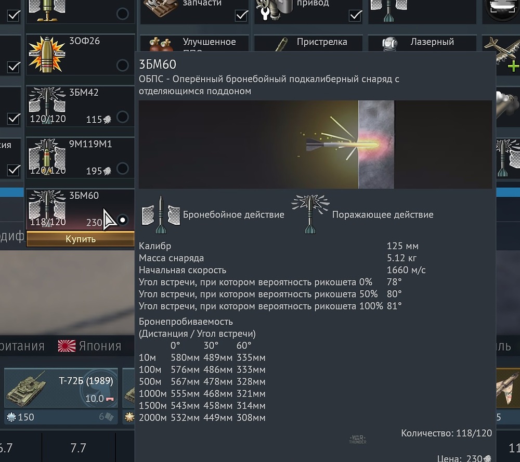Click the shell mass value 5.12 кг
The height and width of the screenshot is (462, 520).
click(x=401, y=258)
